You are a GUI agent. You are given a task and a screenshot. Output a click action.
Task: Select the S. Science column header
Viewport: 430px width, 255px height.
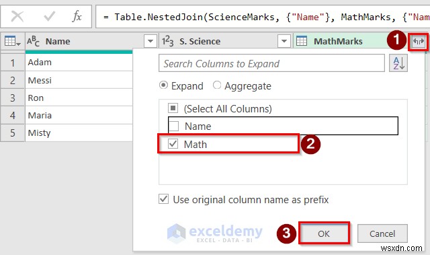[200, 42]
